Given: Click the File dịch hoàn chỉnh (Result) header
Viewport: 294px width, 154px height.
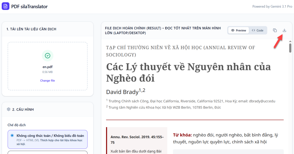Looking at the screenshot, I should [x=163, y=30].
